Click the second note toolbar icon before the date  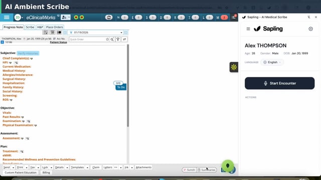point(52,32)
